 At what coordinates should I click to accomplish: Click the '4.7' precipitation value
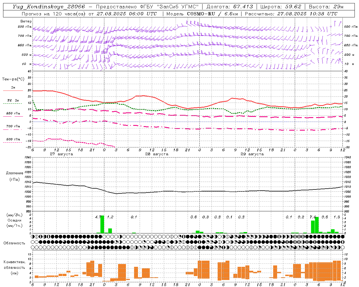pyautogui.click(x=98, y=217)
